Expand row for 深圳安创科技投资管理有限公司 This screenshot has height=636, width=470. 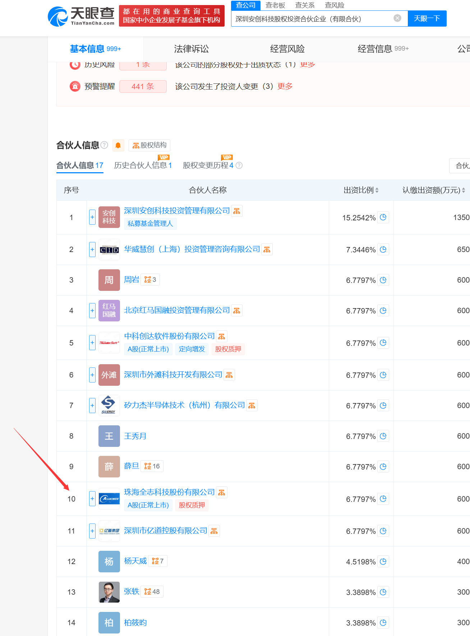pyautogui.click(x=92, y=217)
